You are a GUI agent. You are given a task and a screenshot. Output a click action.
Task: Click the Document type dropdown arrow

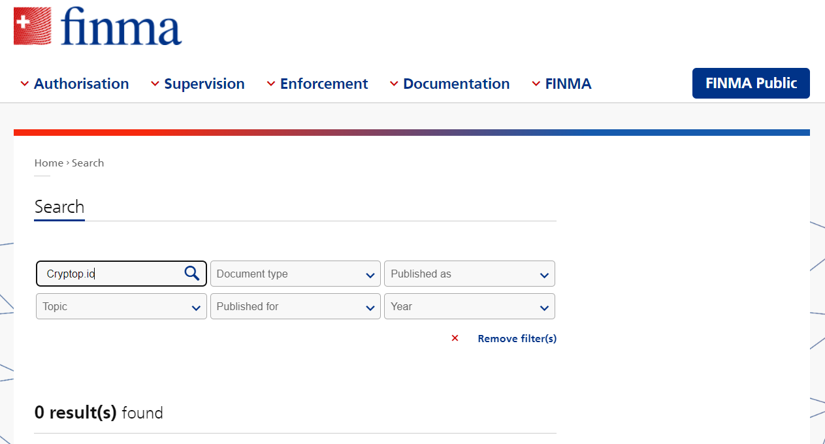tap(370, 275)
